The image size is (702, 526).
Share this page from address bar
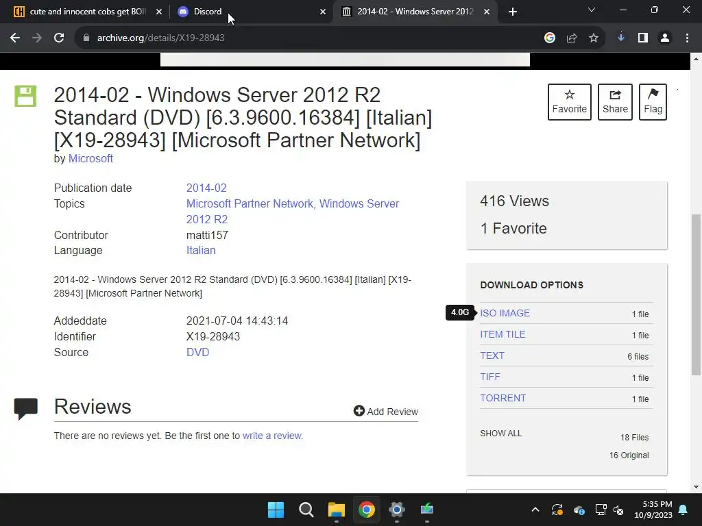572,38
